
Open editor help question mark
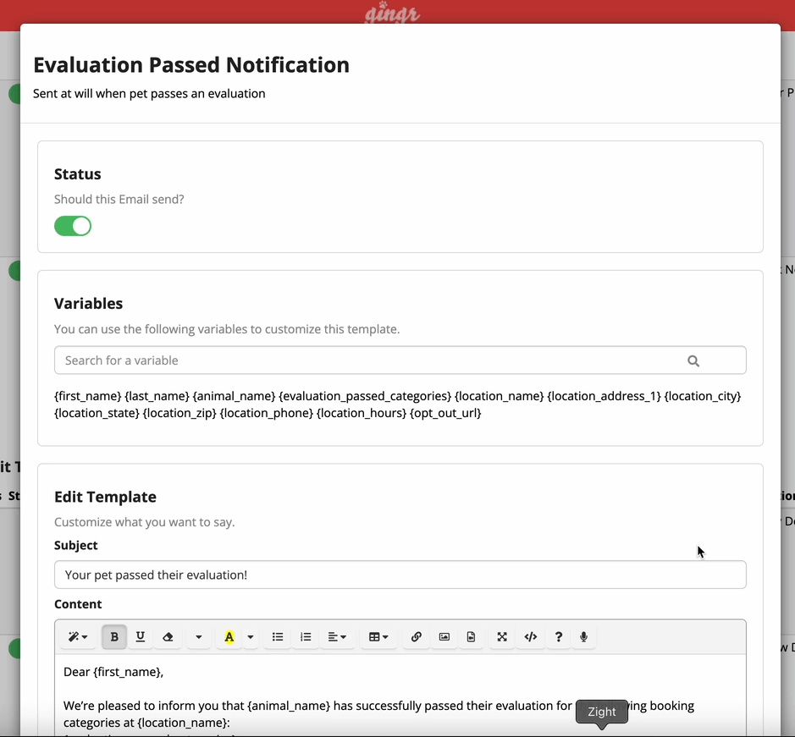pos(558,636)
